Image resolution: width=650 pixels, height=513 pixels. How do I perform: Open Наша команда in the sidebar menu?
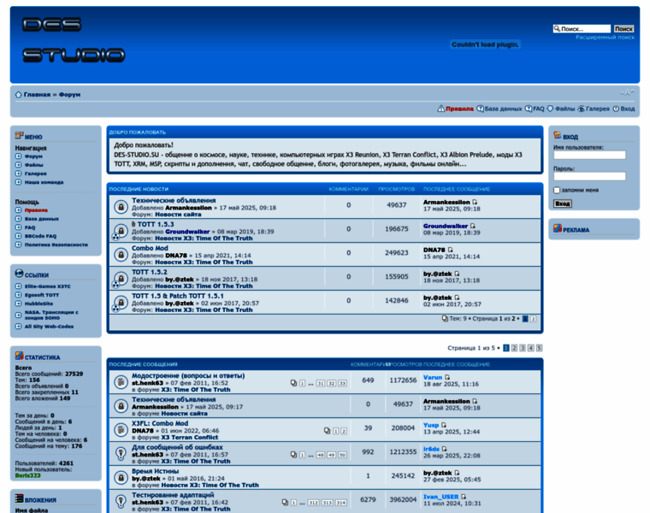(x=44, y=182)
